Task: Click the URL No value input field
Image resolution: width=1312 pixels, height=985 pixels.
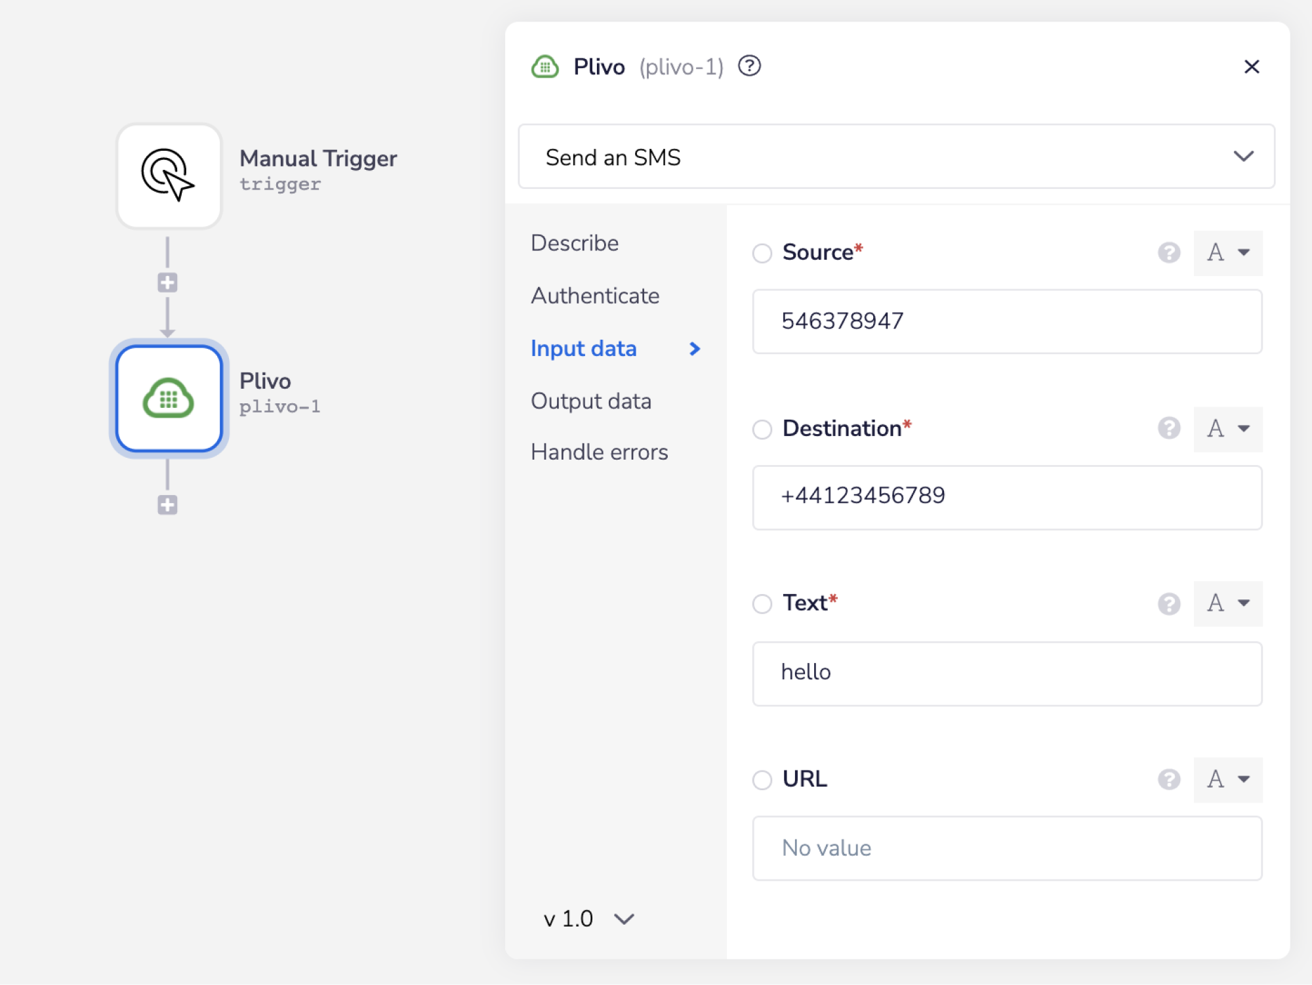Action: [x=1006, y=848]
